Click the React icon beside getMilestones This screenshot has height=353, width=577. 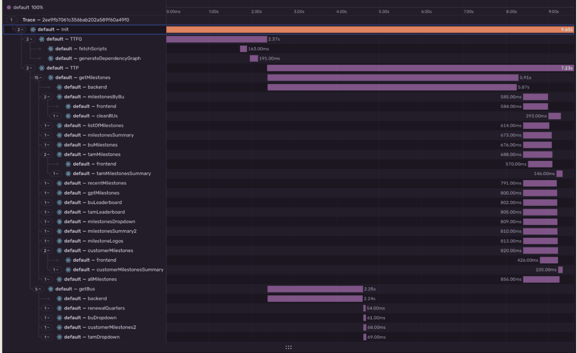pyautogui.click(x=51, y=78)
